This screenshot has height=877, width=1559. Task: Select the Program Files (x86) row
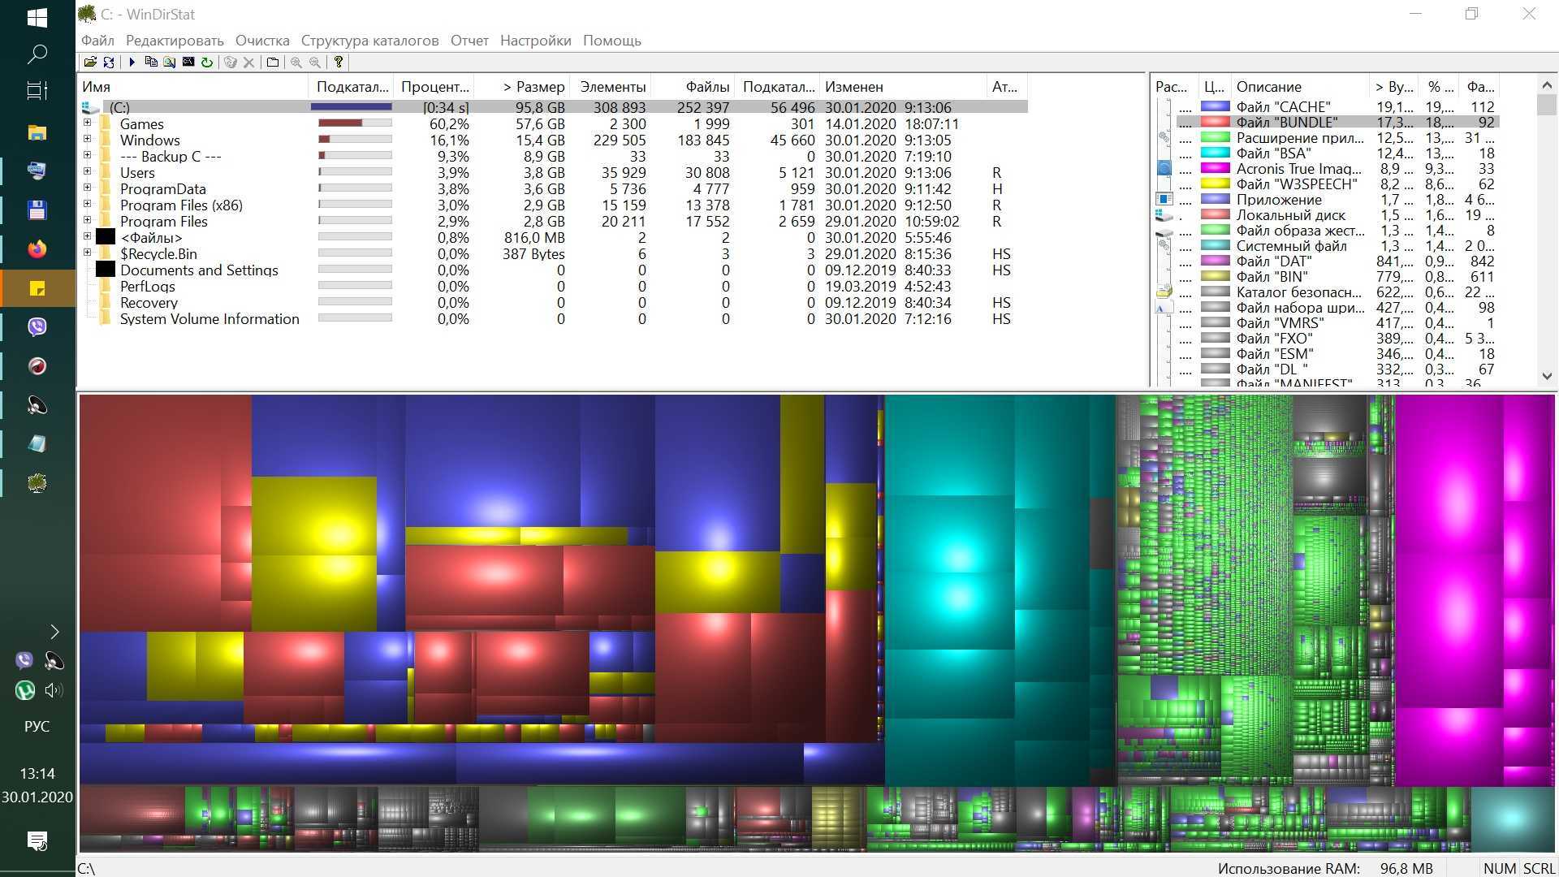(181, 205)
